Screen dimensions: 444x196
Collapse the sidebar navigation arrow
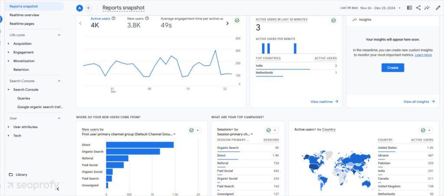[x=58, y=189]
